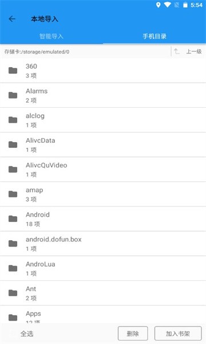Tap the back arrow icon
Image resolution: width=206 pixels, height=344 pixels.
point(12,19)
